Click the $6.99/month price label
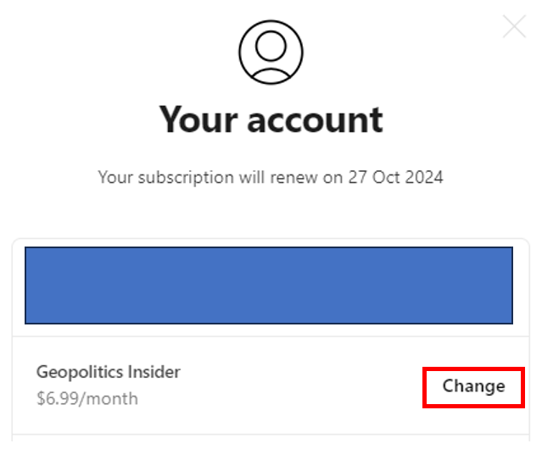The width and height of the screenshot is (542, 449). pos(87,399)
